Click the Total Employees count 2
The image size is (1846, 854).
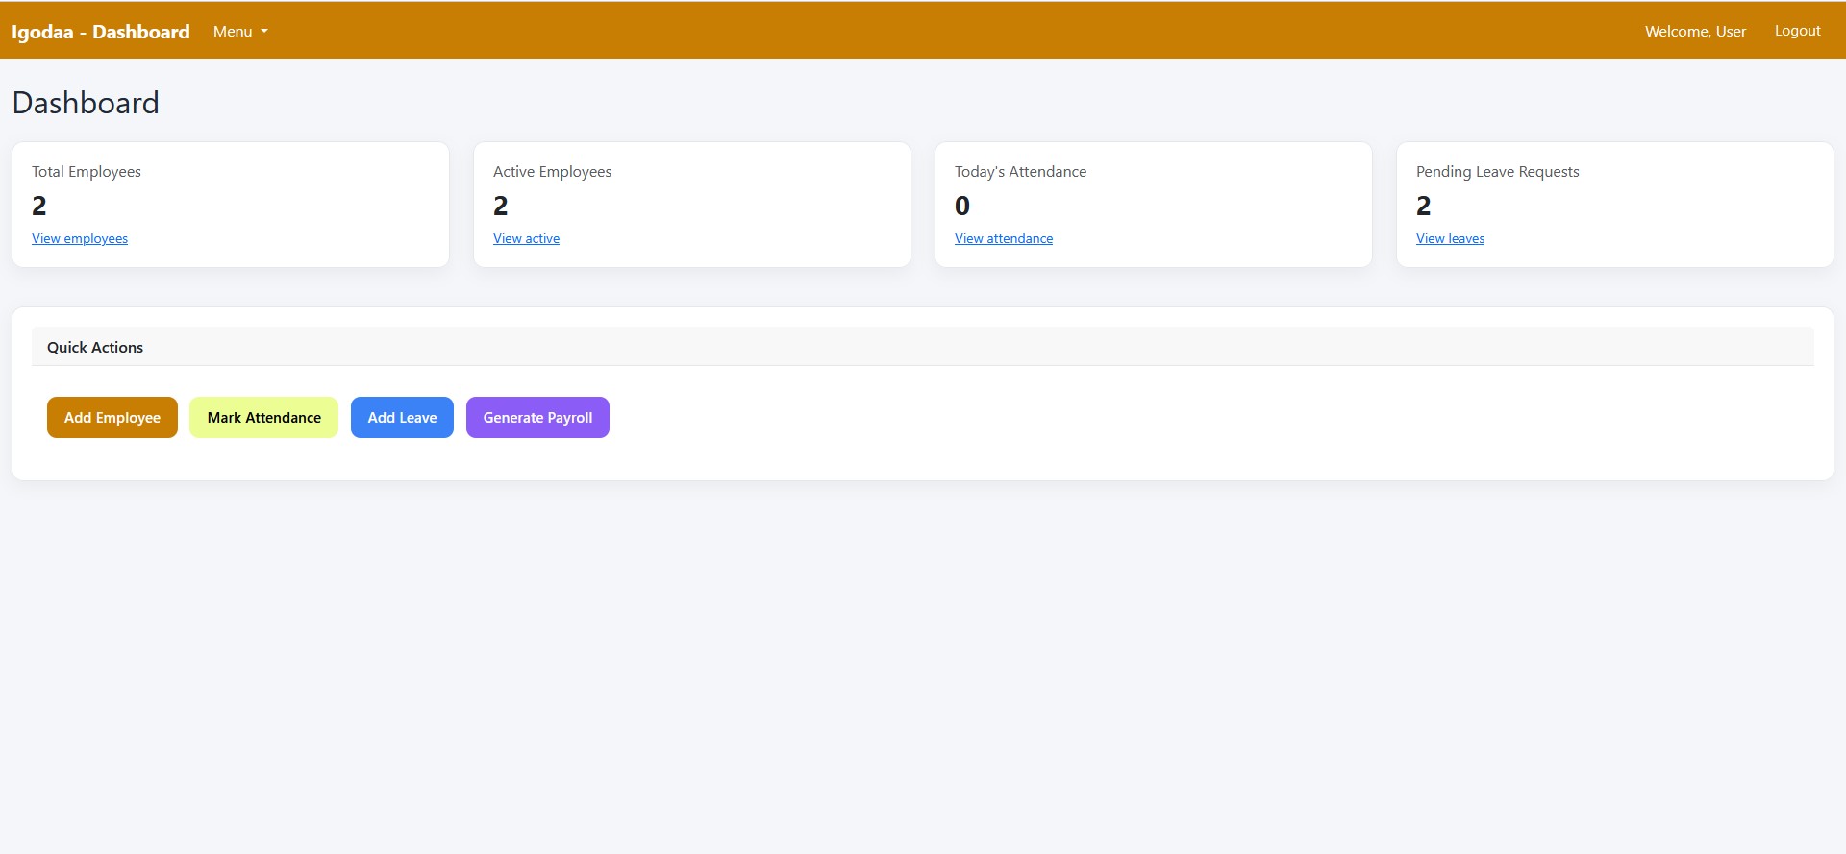point(39,206)
